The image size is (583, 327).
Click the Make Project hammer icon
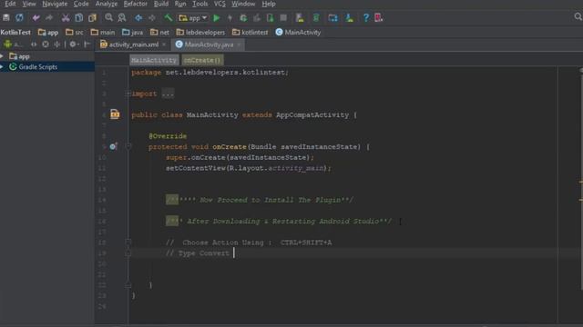click(168, 17)
